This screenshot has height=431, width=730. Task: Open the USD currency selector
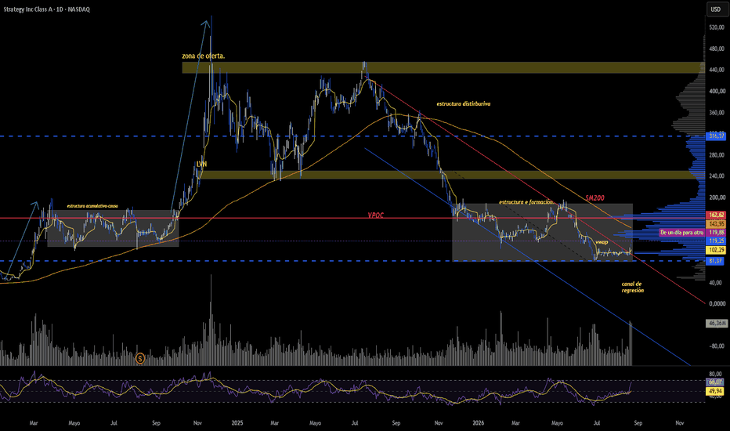pos(714,9)
